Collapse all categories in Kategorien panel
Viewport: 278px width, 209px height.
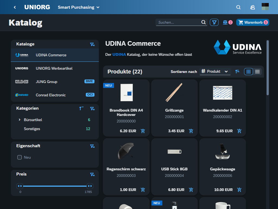pyautogui.click(x=81, y=108)
